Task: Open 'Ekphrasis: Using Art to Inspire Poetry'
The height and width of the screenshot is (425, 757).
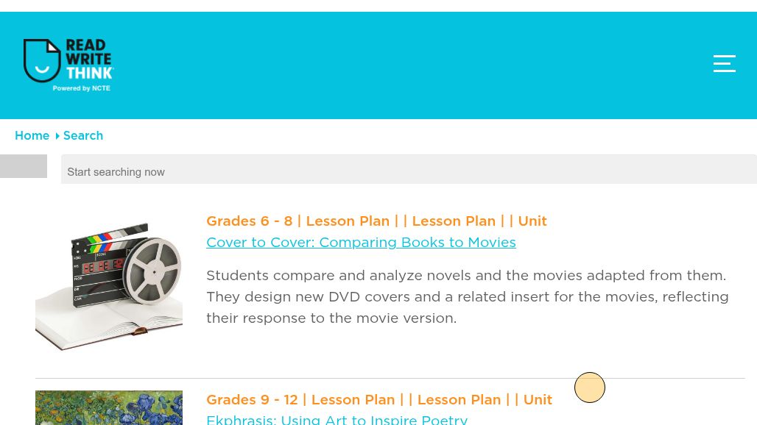Action: [337, 419]
